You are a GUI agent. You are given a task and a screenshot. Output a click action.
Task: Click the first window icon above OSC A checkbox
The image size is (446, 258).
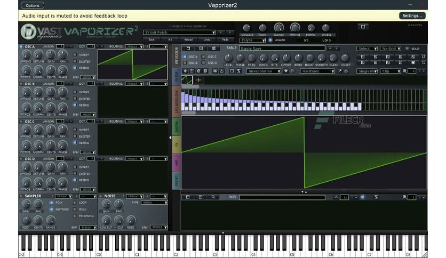[x=188, y=49]
